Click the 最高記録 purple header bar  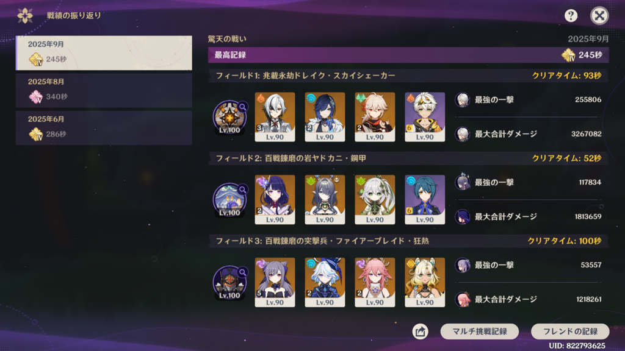coord(408,55)
